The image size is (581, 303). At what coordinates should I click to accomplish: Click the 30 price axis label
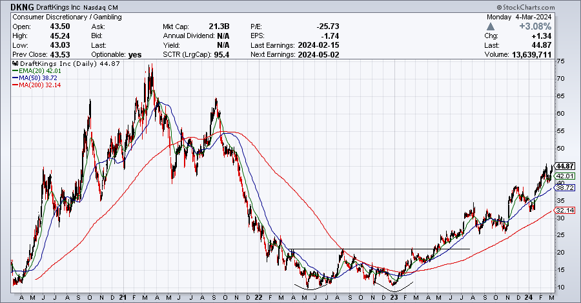tap(561, 218)
